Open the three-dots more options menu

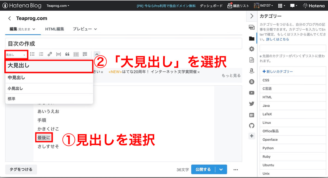coord(236,170)
